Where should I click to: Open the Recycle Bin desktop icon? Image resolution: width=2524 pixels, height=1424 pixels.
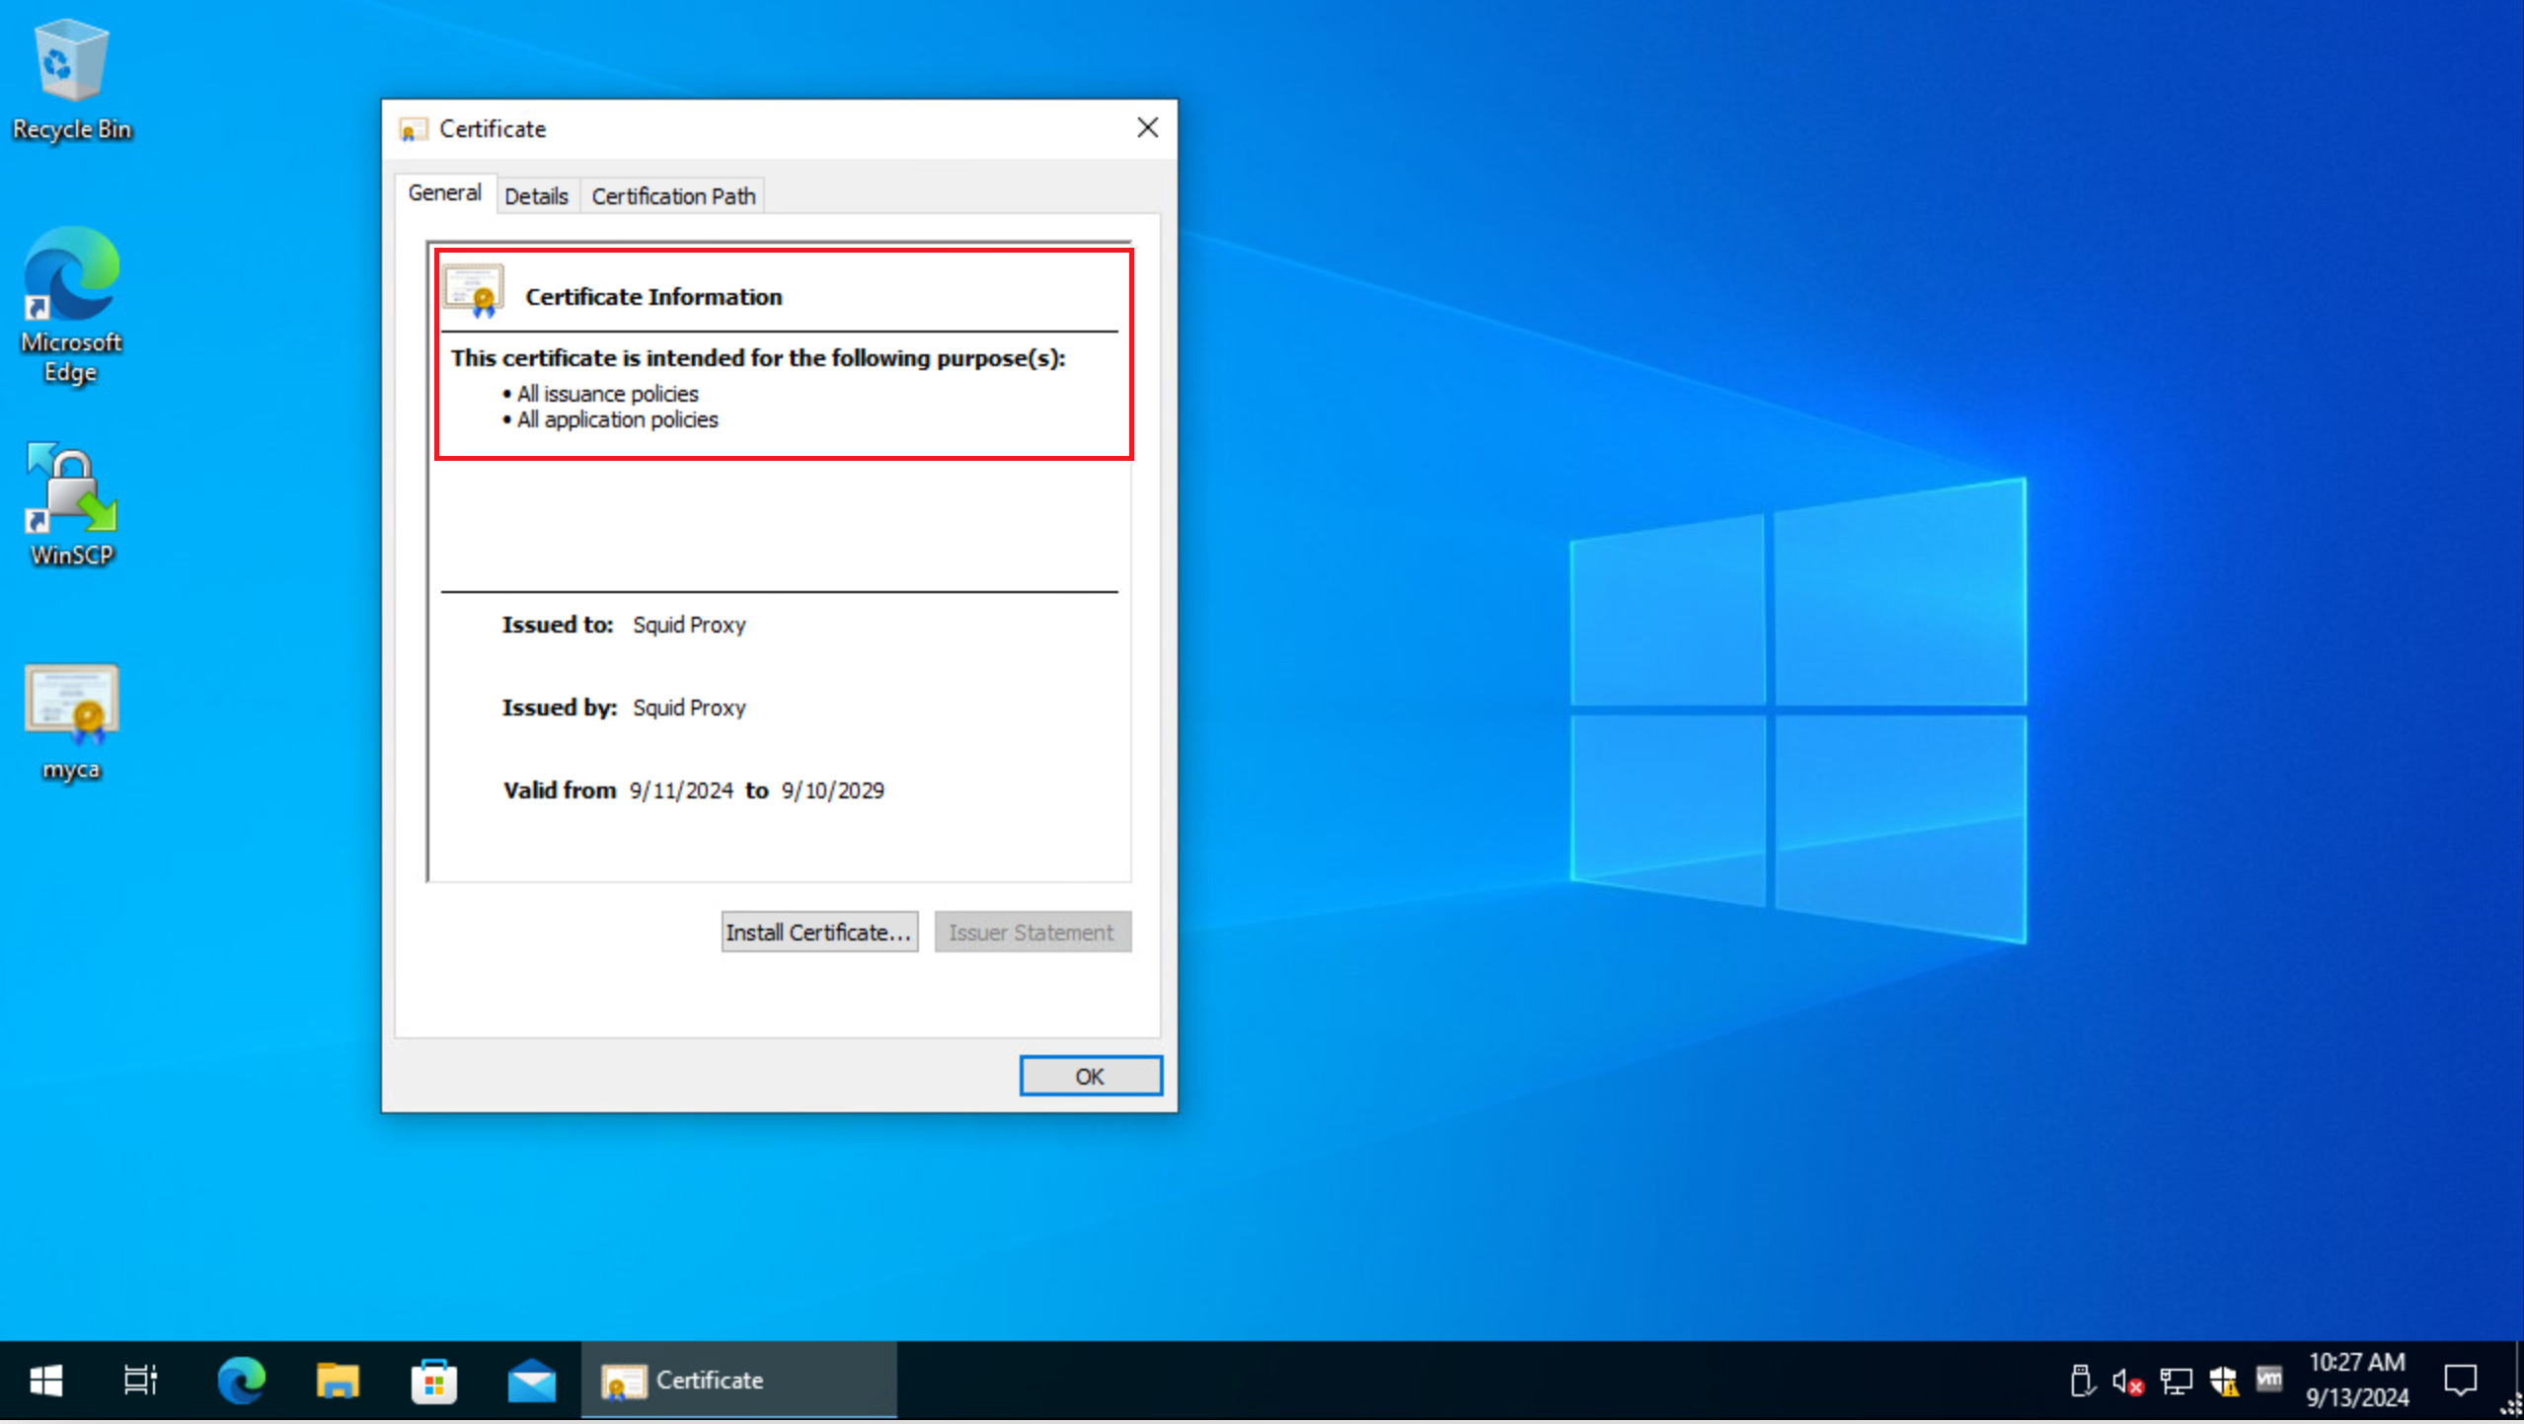point(71,81)
